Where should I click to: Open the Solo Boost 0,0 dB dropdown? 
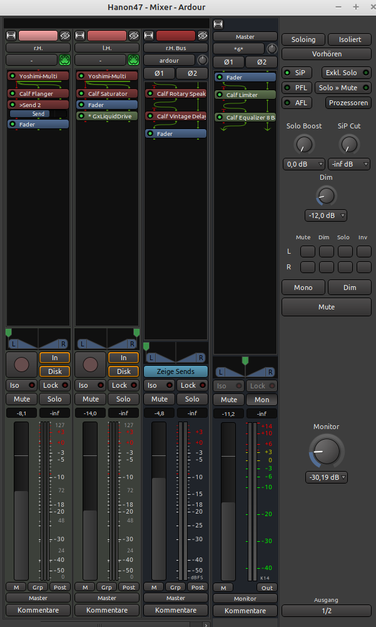pyautogui.click(x=304, y=164)
